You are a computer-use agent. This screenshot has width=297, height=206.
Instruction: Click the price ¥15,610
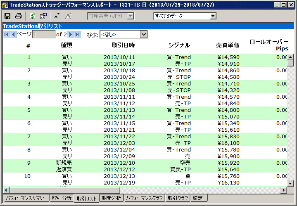[228, 130]
